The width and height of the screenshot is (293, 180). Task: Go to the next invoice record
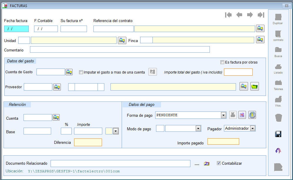pyautogui.click(x=250, y=15)
